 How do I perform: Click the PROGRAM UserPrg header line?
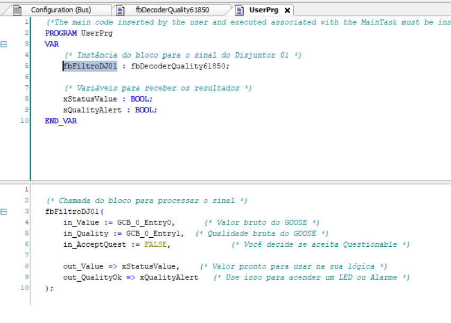[79, 33]
